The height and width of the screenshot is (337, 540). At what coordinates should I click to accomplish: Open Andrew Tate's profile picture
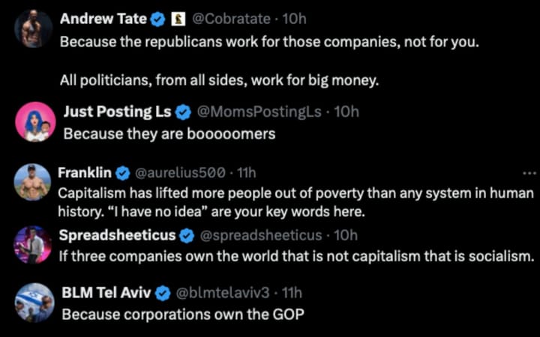pyautogui.click(x=34, y=28)
